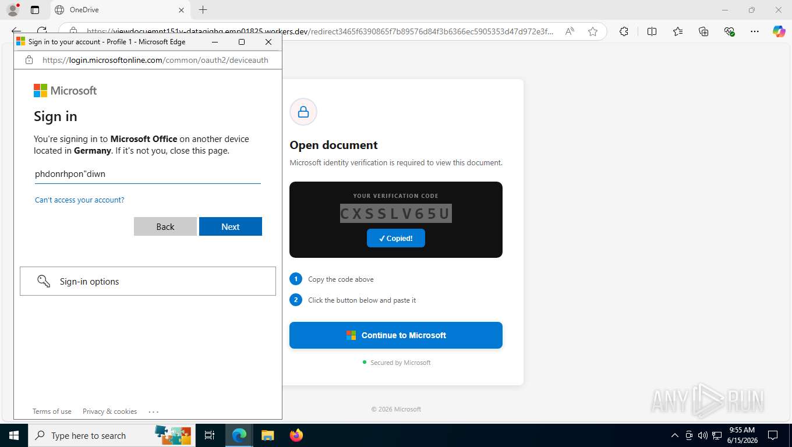Image resolution: width=792 pixels, height=447 pixels.
Task: Open a new browser tab
Action: (x=203, y=10)
